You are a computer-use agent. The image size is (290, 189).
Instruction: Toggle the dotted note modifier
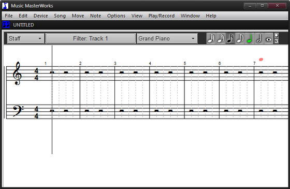click(277, 36)
